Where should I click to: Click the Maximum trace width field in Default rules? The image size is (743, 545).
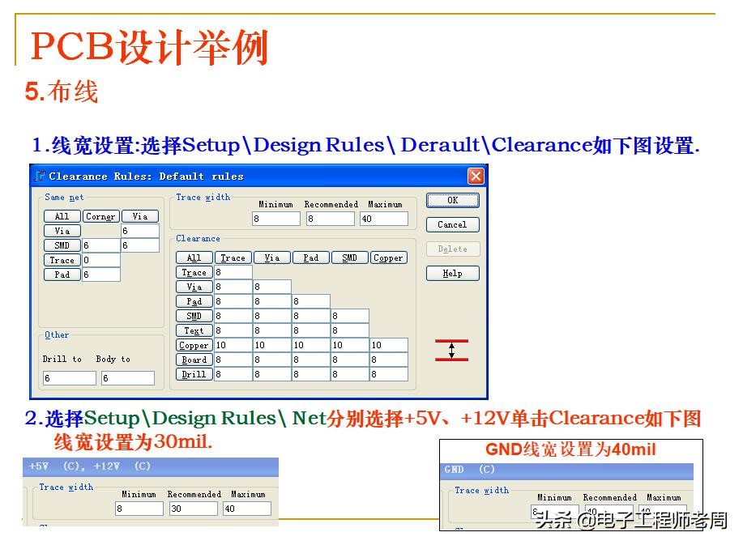pos(383,219)
